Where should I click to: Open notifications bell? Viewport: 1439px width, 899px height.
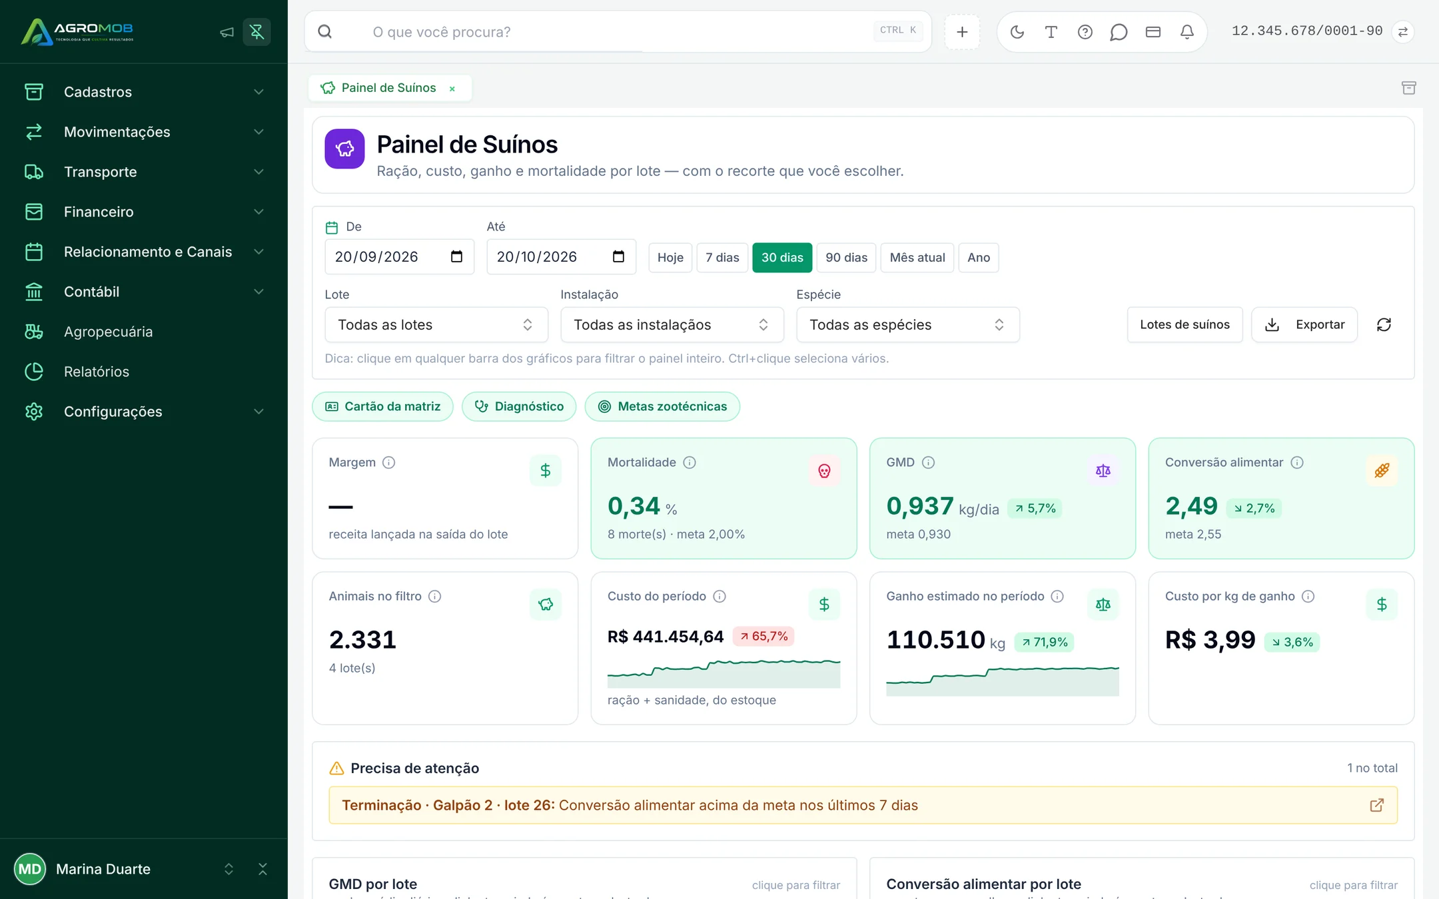(x=1187, y=32)
